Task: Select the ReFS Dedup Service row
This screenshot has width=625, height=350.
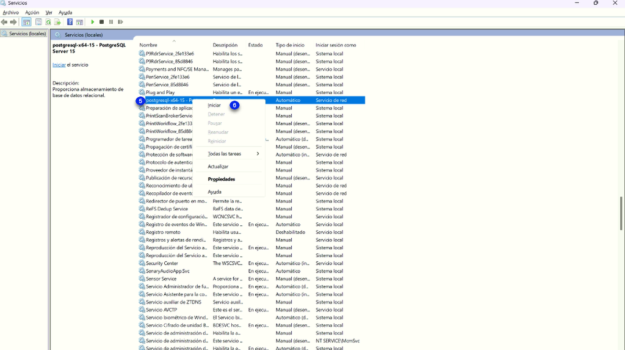Action: pos(251,209)
